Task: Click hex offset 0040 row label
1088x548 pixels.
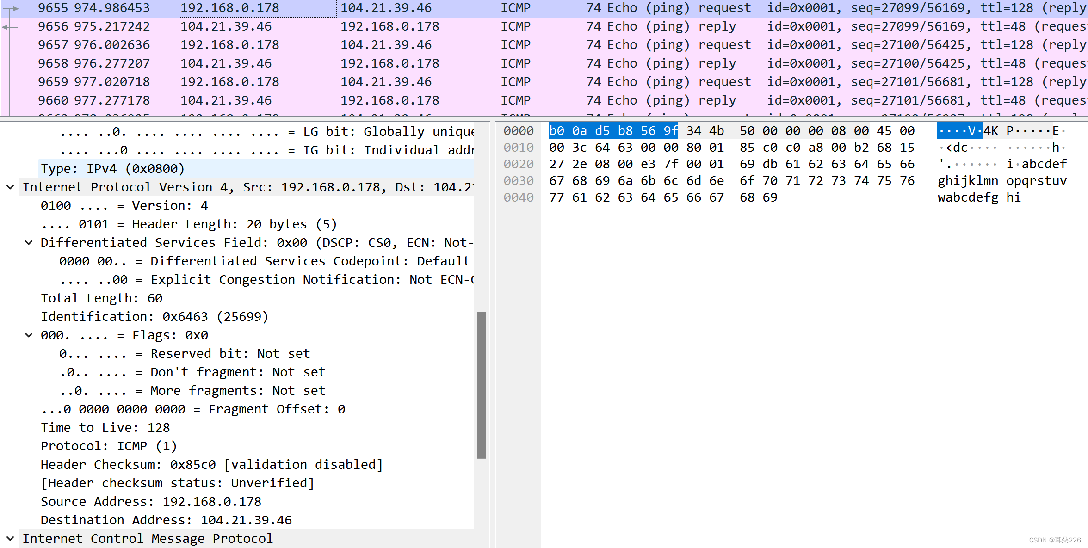Action: pyautogui.click(x=519, y=197)
